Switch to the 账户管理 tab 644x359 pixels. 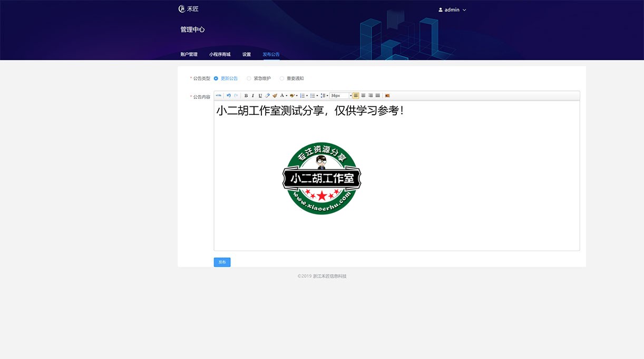pyautogui.click(x=189, y=54)
